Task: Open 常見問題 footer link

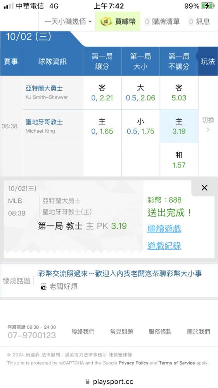Action: coord(121,332)
